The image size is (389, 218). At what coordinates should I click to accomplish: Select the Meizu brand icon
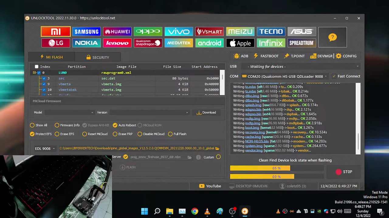coord(240,31)
